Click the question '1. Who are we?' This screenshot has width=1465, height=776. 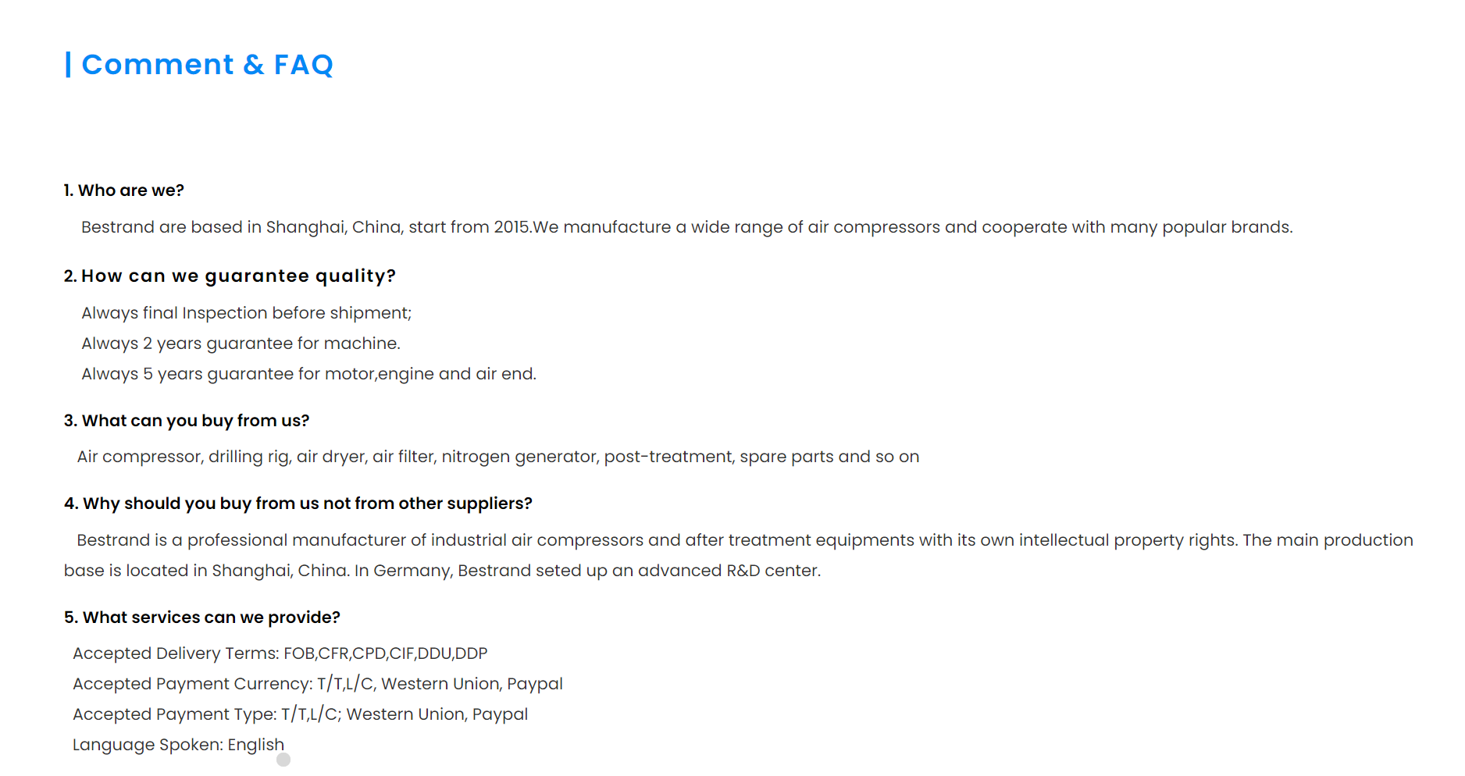coord(124,190)
